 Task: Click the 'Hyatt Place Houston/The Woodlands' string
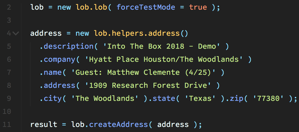[164, 59]
